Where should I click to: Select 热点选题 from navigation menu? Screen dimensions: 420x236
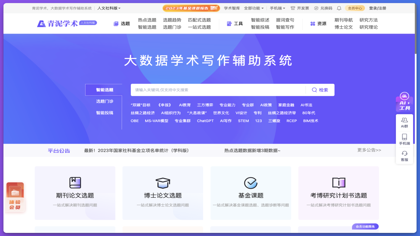(147, 20)
